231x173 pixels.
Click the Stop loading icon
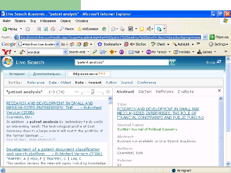tap(39, 29)
